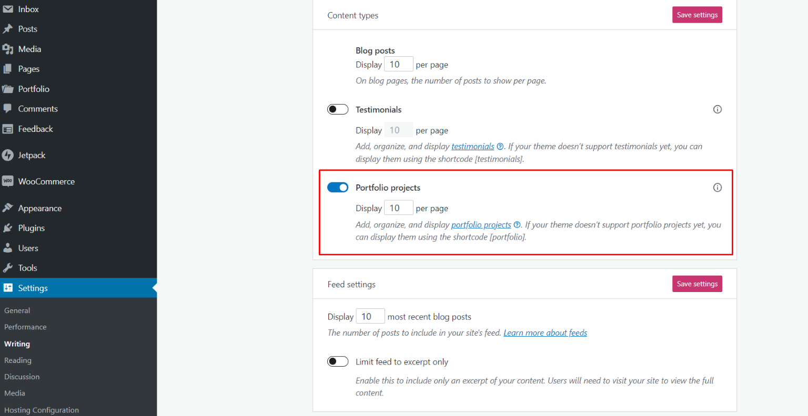
Task: Click the Comments bubble icon
Action: click(8, 109)
